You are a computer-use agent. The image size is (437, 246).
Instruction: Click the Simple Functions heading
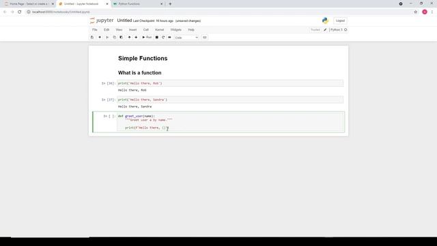[143, 58]
